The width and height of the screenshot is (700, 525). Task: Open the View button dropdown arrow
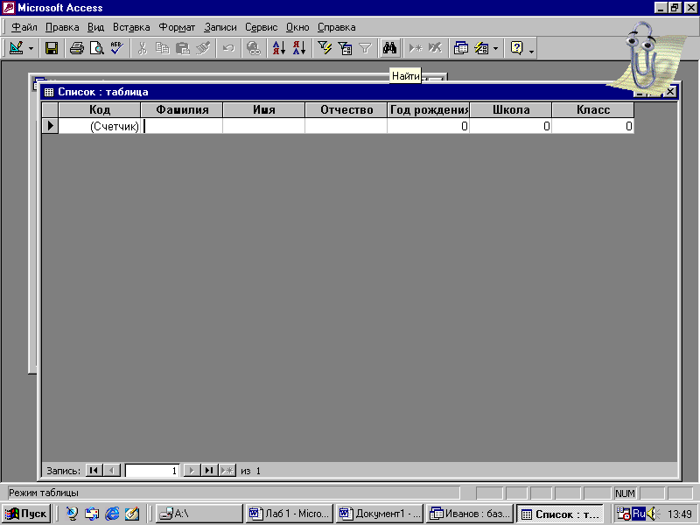[x=31, y=48]
